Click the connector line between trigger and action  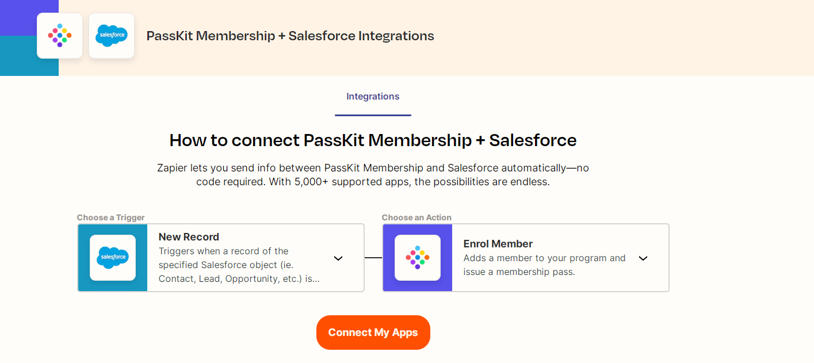point(373,258)
